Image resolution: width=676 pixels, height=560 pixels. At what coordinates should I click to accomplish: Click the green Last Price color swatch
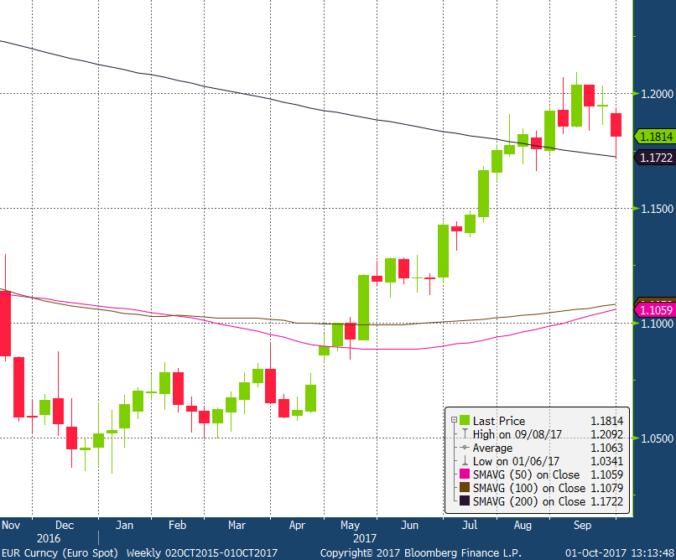pos(462,421)
